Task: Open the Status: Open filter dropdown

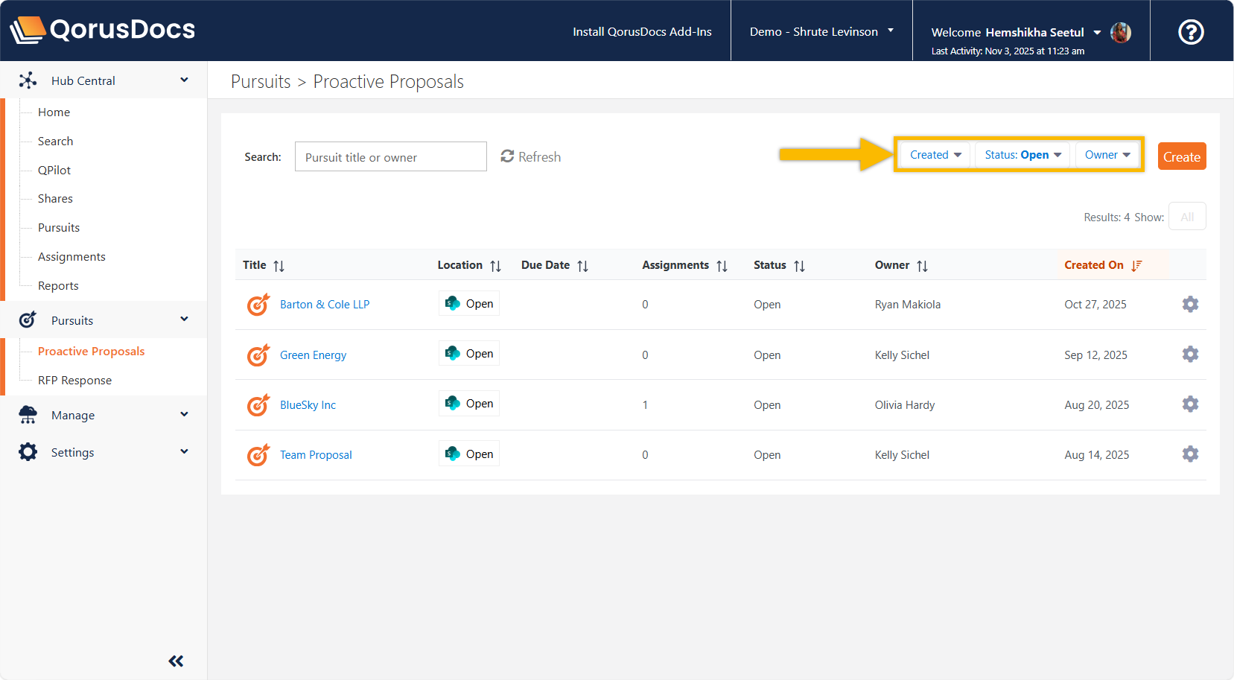Action: click(1022, 155)
